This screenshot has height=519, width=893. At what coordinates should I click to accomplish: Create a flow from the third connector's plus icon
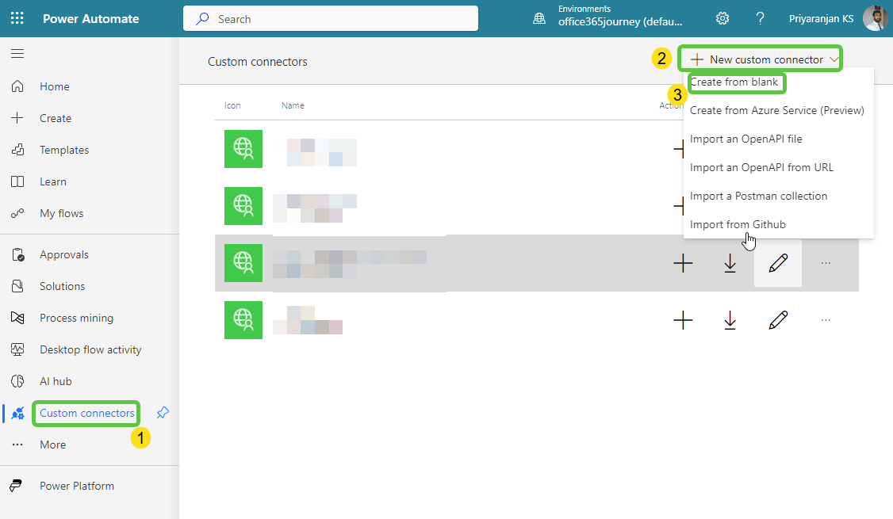click(x=683, y=262)
